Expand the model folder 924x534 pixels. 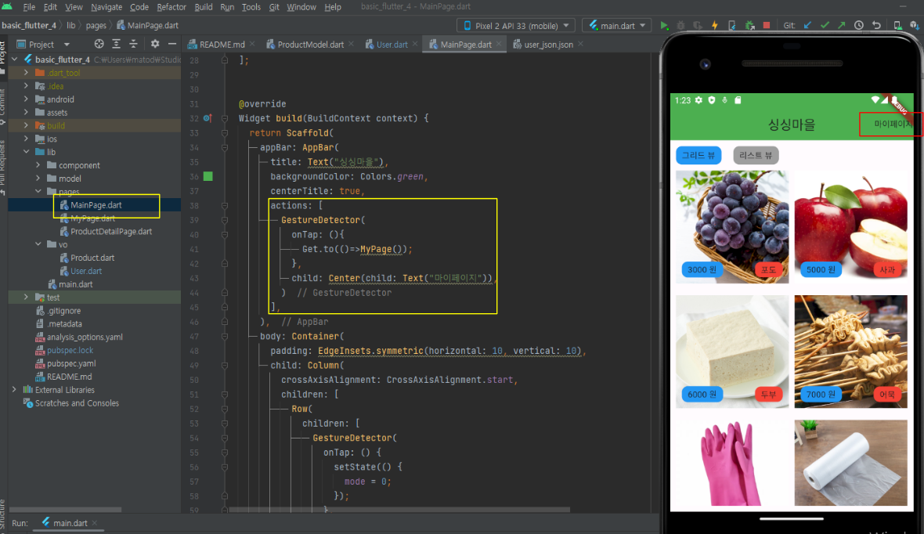tap(38, 178)
